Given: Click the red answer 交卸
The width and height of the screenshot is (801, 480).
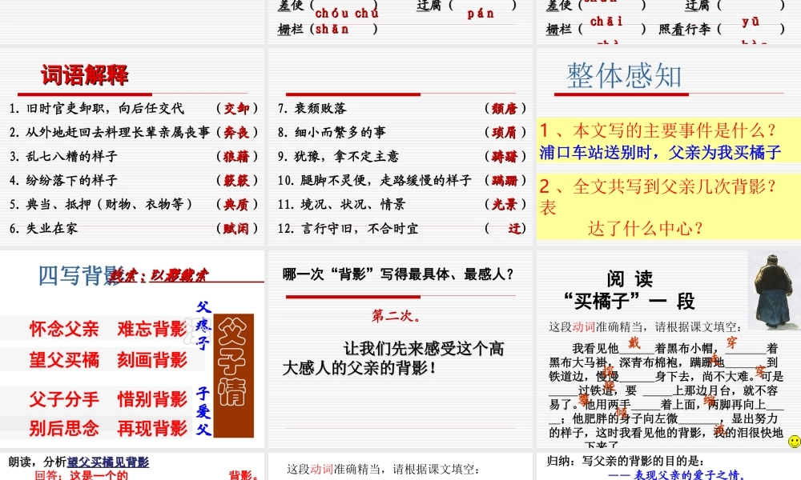Looking at the screenshot, I should [236, 108].
